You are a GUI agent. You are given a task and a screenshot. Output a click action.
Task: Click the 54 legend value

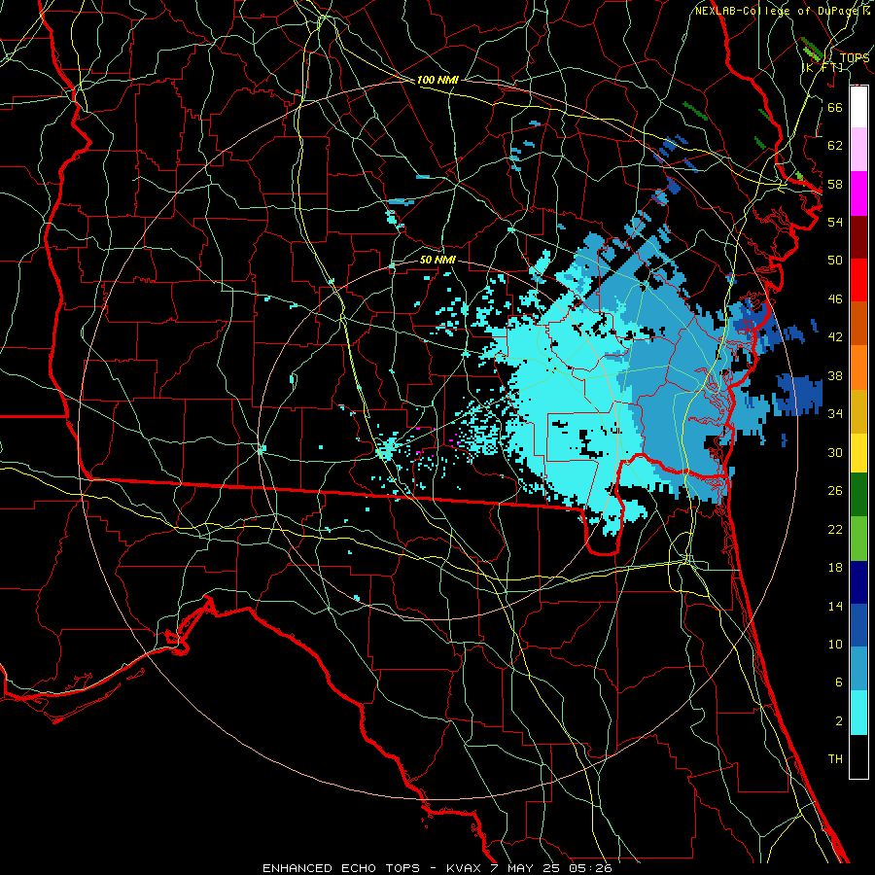[835, 222]
